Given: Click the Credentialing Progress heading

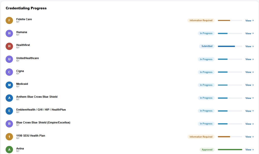Looking at the screenshot, I should pyautogui.click(x=26, y=8).
